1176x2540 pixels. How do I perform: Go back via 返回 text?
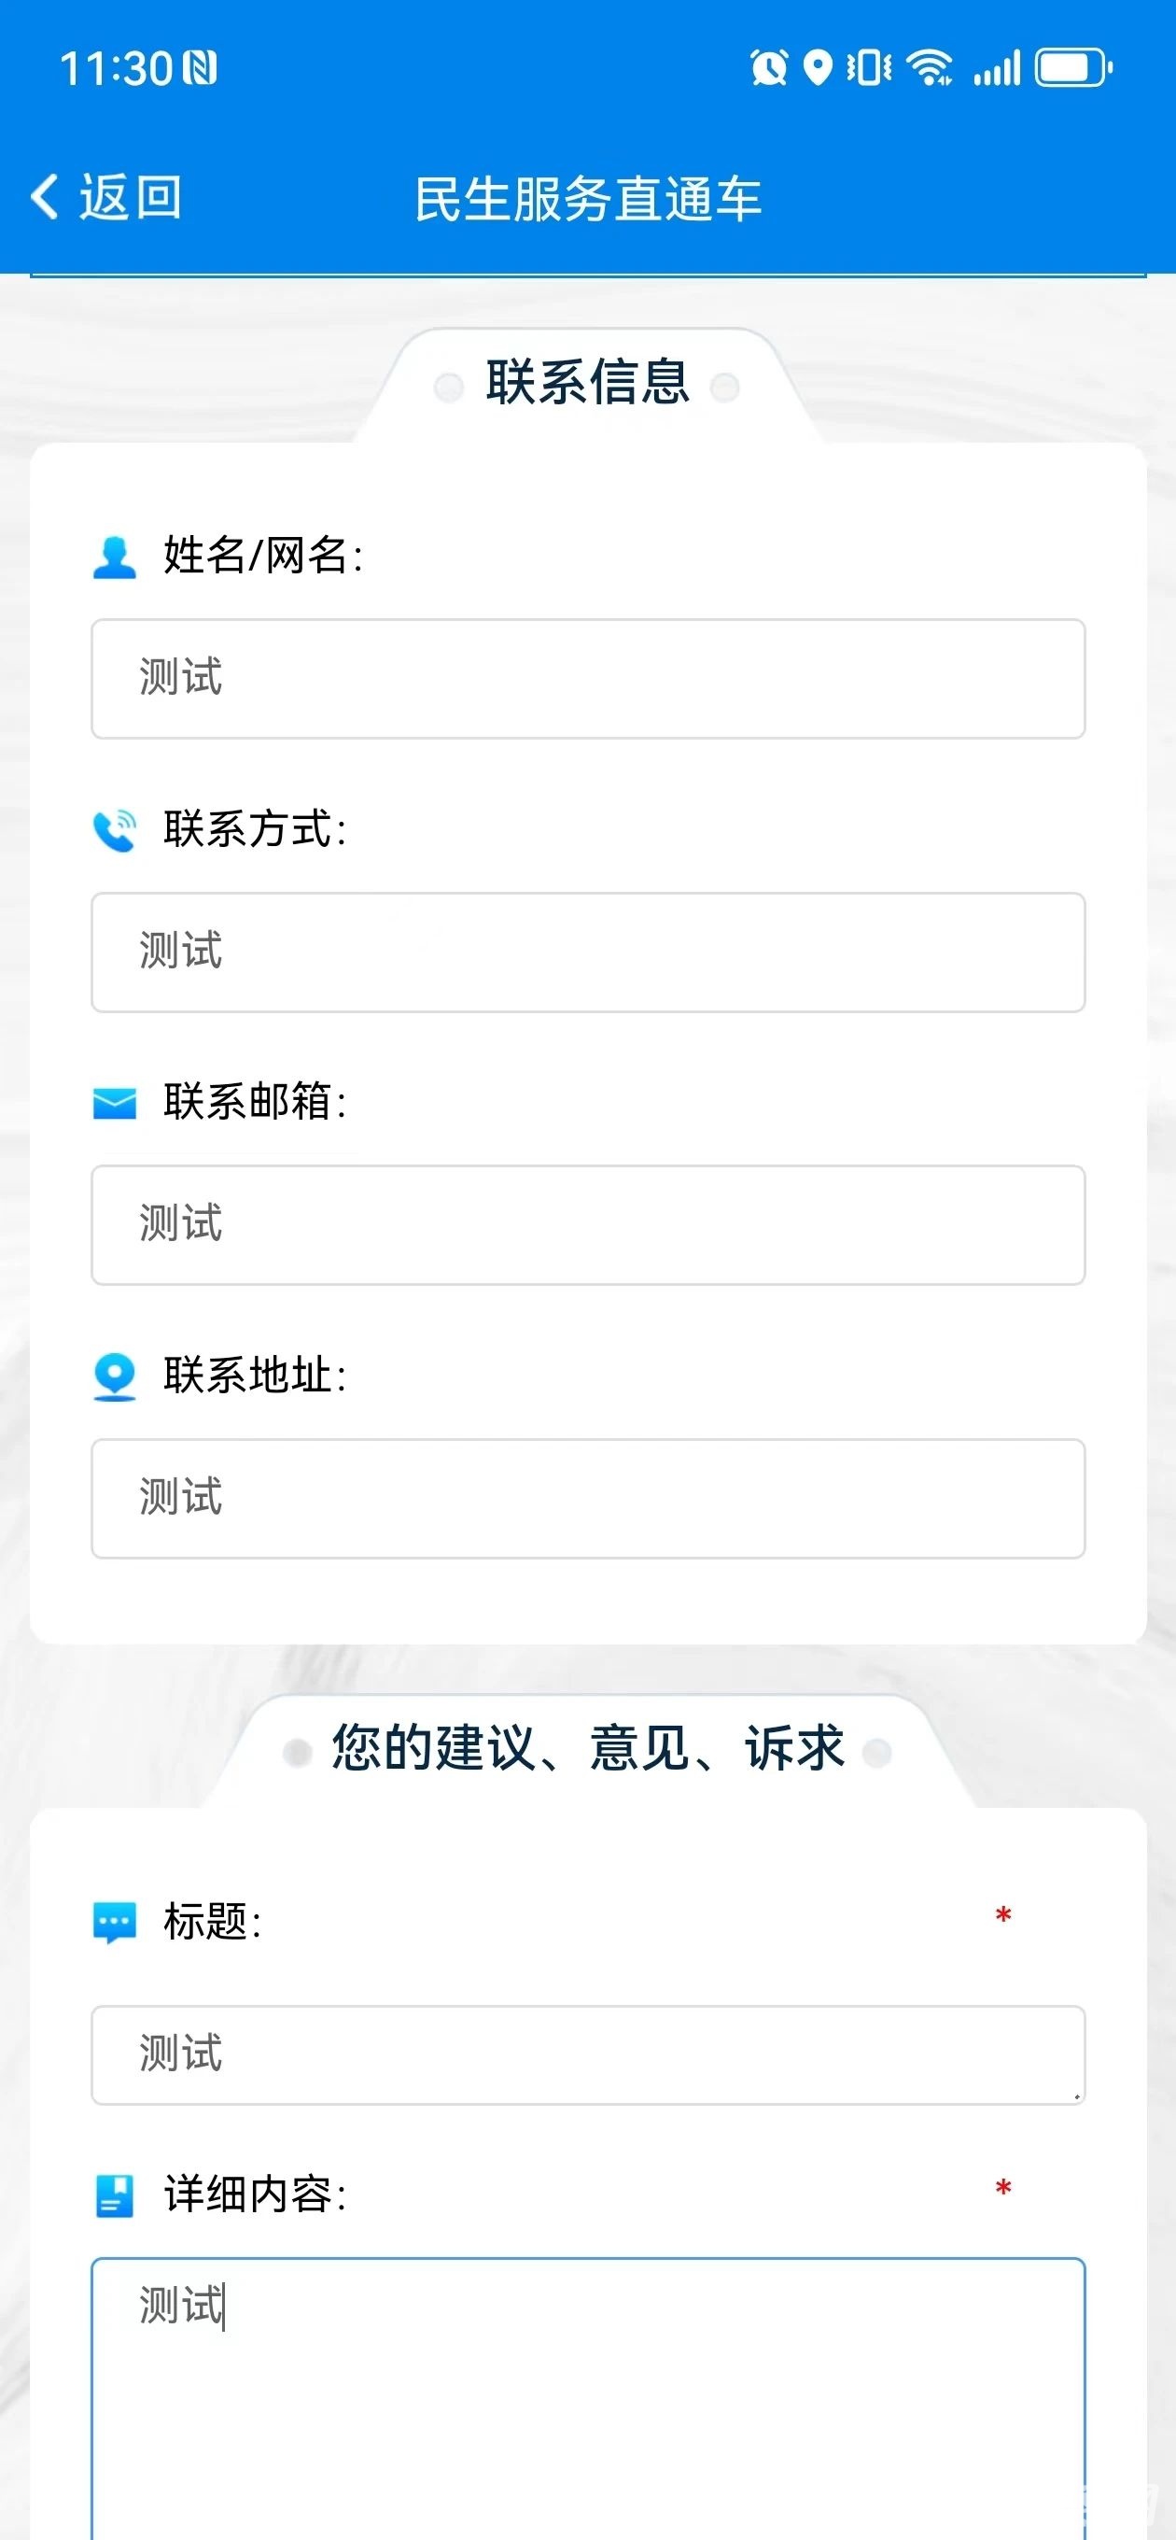130,196
